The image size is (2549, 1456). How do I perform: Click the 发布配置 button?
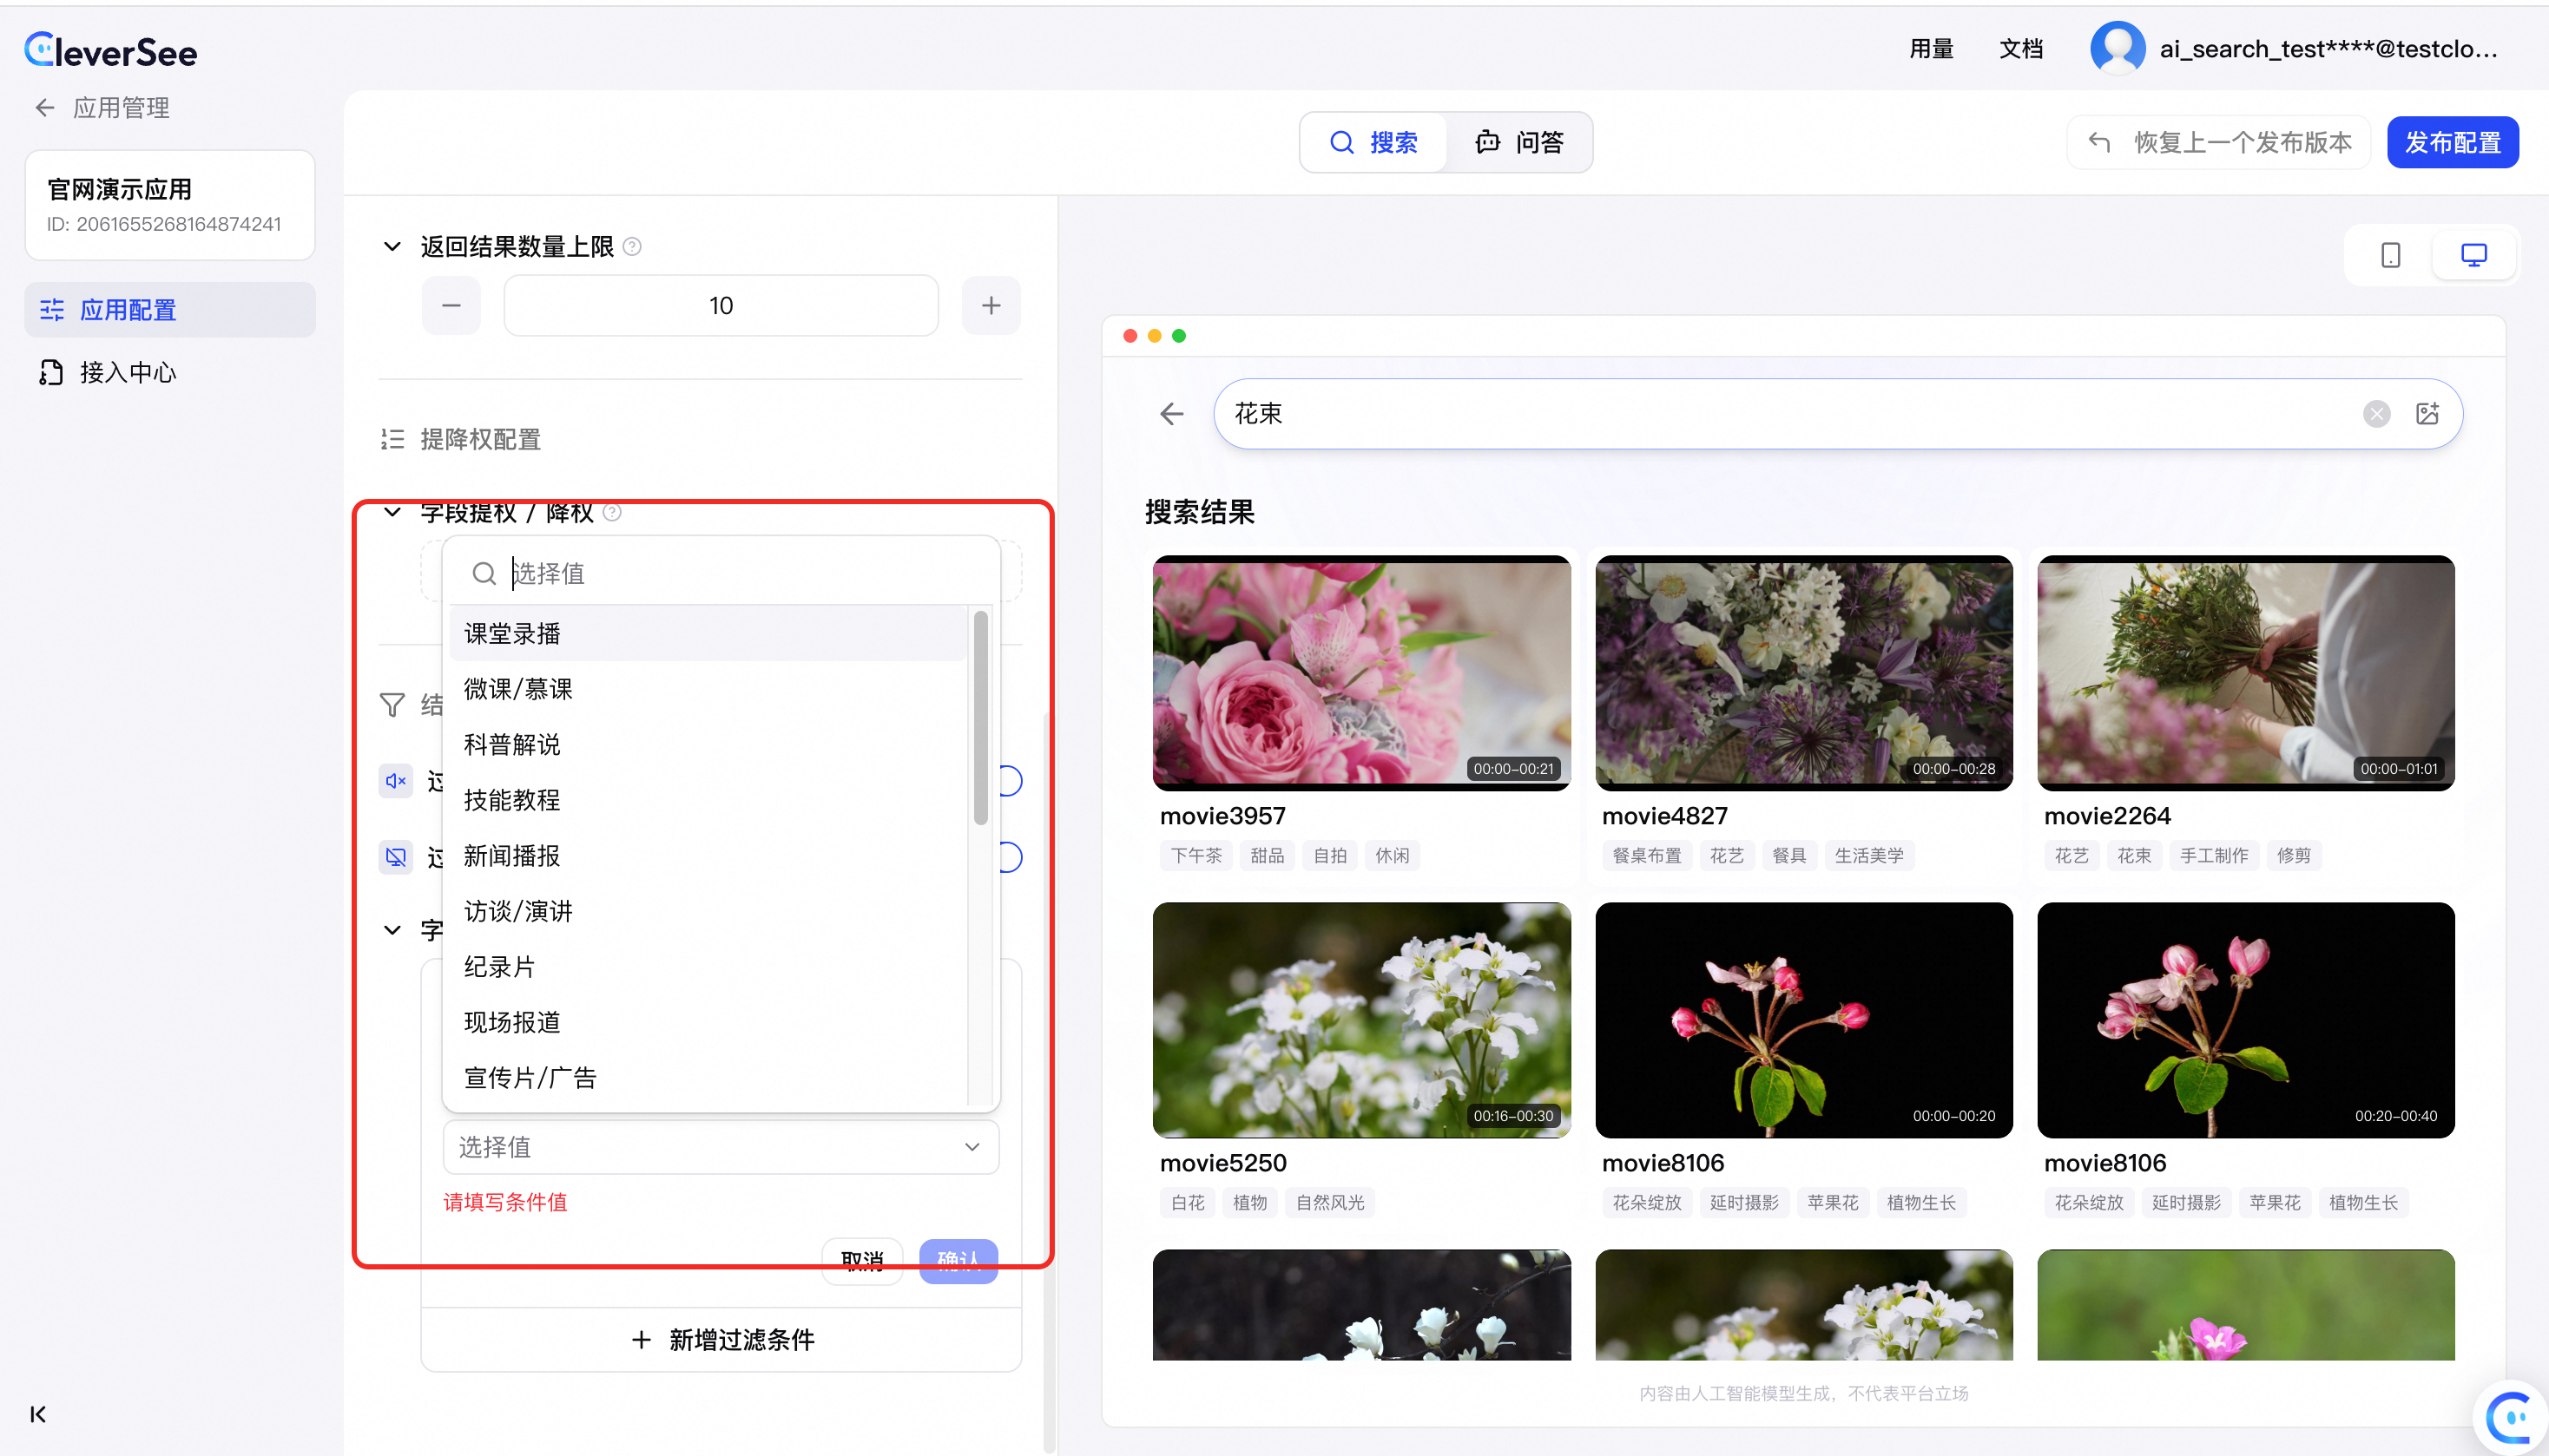tap(2452, 142)
